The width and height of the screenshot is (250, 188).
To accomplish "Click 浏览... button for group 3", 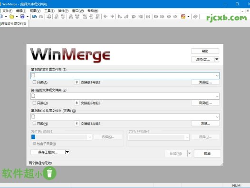I will (205, 124).
